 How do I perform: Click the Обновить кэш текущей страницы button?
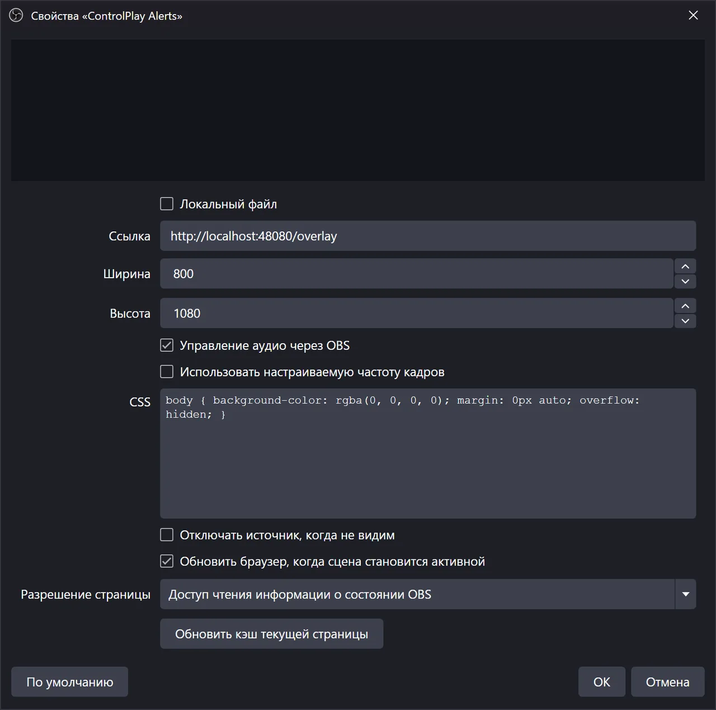coord(271,634)
